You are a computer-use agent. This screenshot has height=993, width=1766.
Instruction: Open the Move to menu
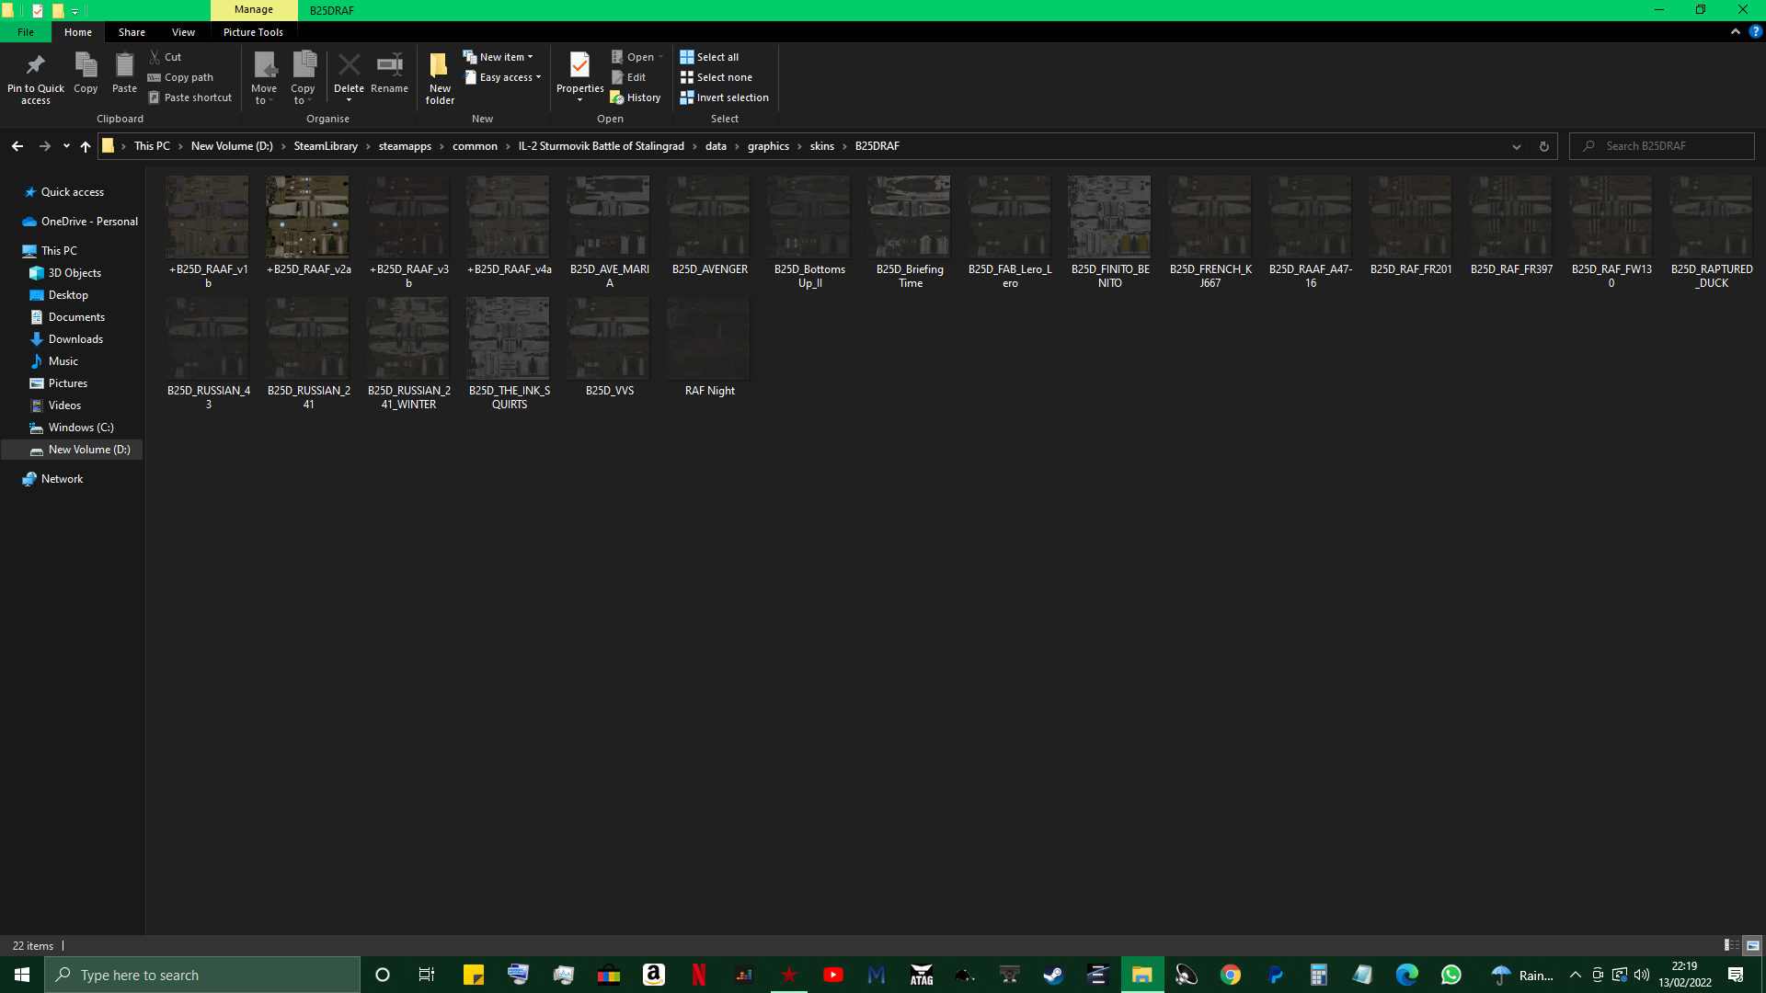pyautogui.click(x=264, y=78)
